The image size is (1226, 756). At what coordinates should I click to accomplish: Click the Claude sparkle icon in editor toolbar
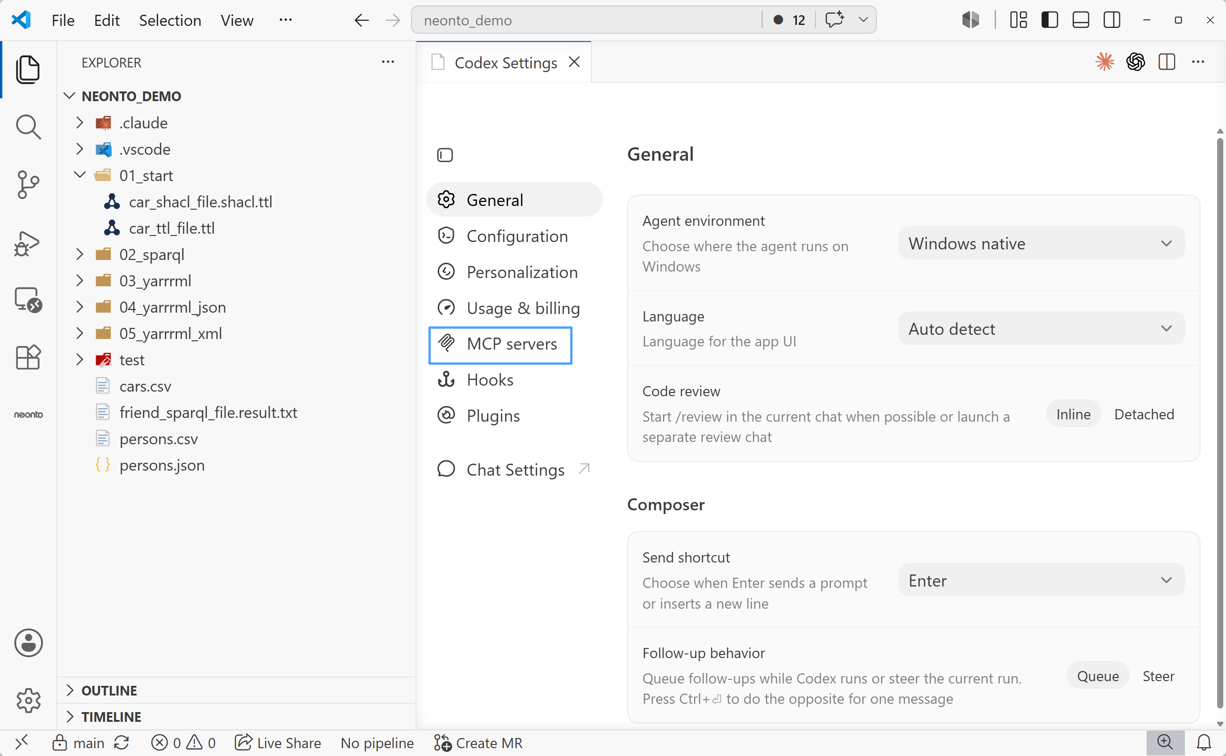click(1105, 62)
